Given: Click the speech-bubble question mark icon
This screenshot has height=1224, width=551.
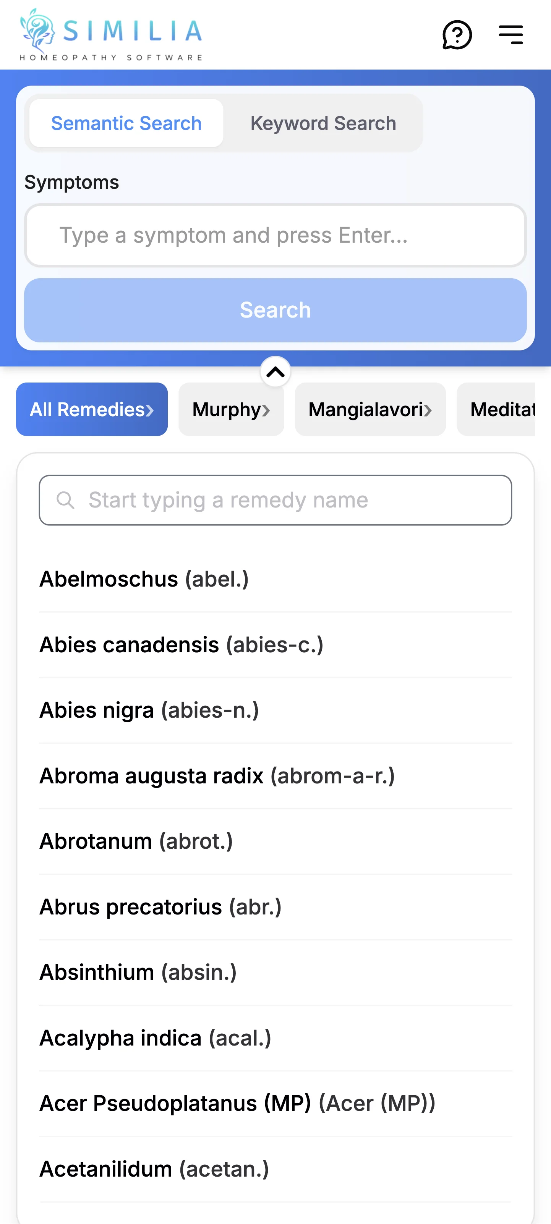Looking at the screenshot, I should click(x=457, y=35).
